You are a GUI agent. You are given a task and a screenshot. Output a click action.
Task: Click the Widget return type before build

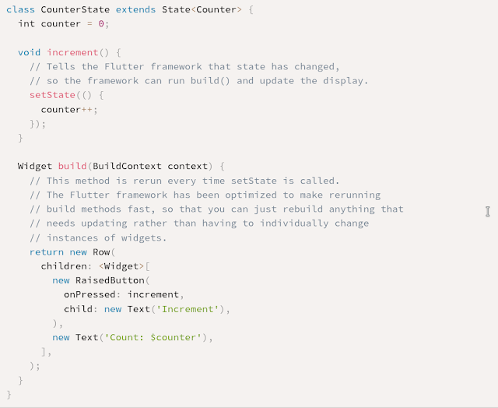point(35,166)
